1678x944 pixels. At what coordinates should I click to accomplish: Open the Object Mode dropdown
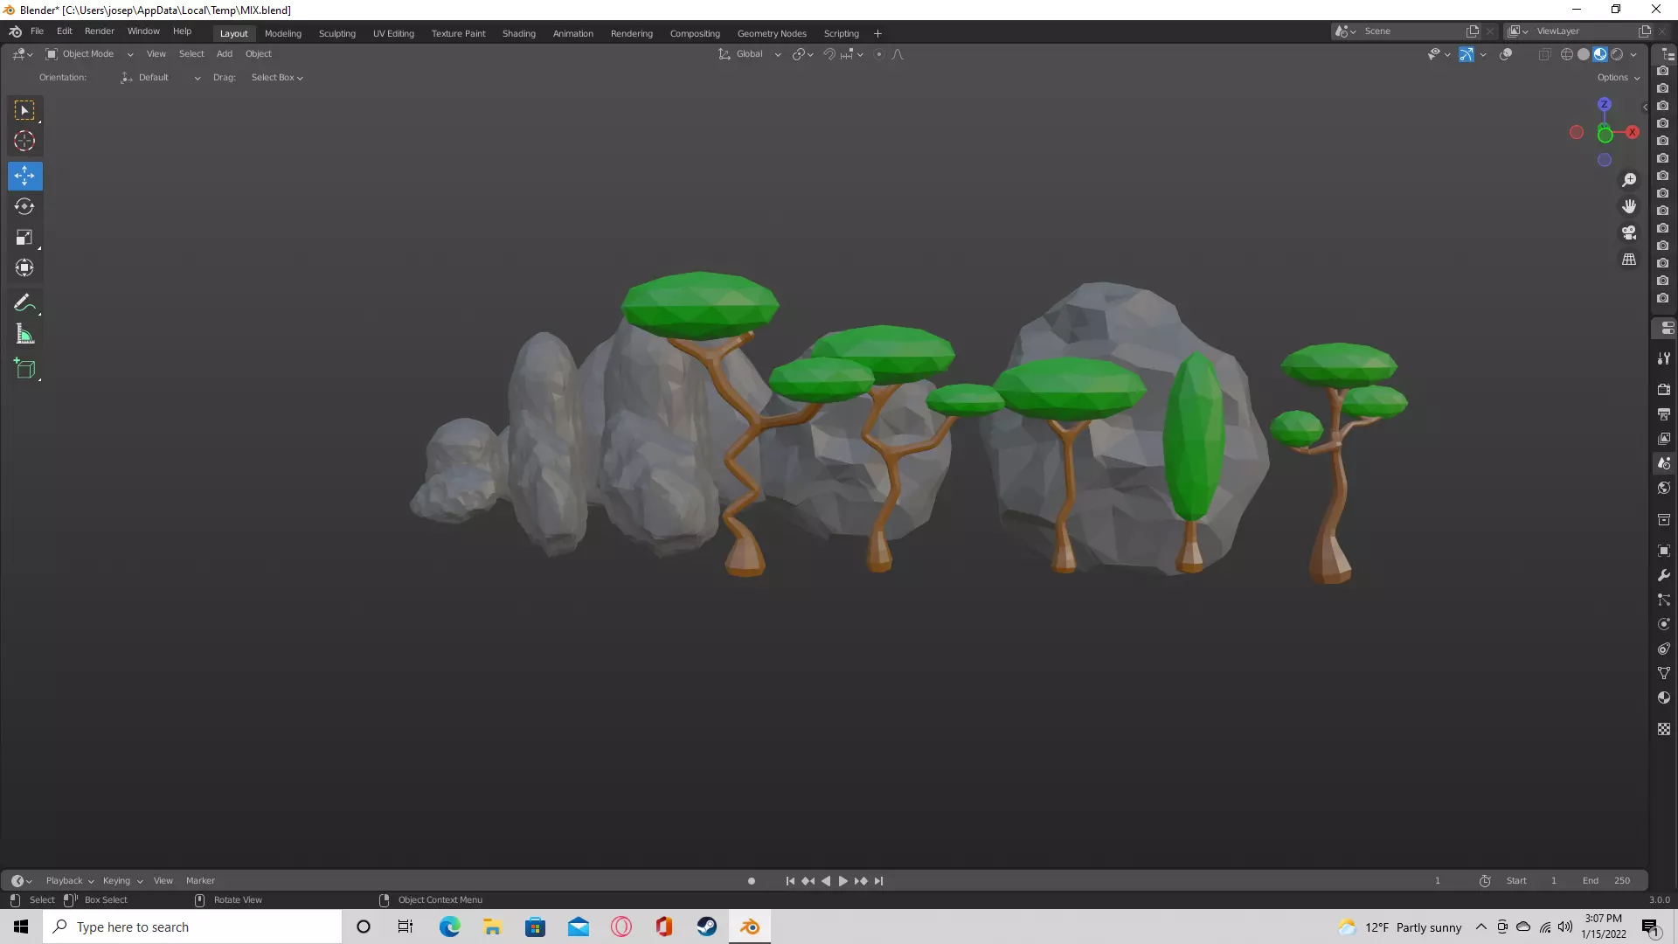coord(89,54)
